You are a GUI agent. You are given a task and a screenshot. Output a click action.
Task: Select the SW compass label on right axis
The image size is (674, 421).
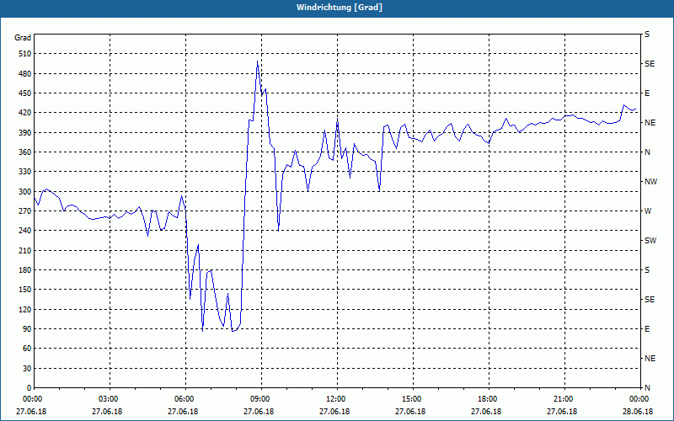click(650, 241)
